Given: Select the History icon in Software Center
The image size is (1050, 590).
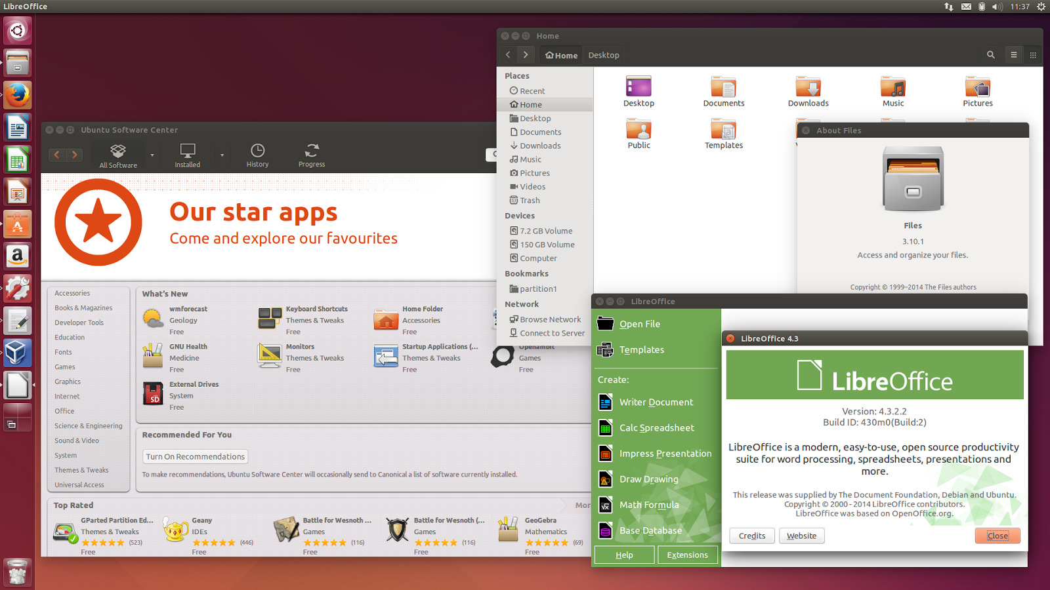Looking at the screenshot, I should tap(257, 155).
